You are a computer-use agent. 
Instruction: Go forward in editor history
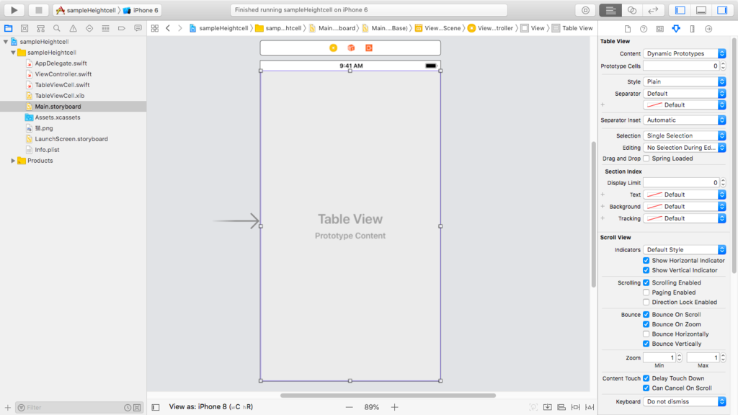pyautogui.click(x=179, y=28)
